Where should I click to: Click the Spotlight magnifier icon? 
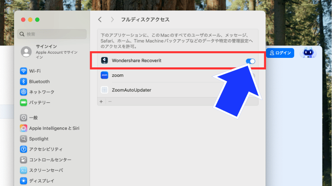pos(24,139)
